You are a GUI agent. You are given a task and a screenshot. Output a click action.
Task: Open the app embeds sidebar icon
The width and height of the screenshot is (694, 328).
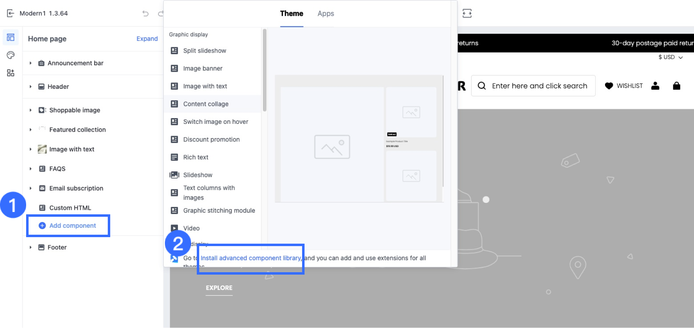(x=11, y=73)
